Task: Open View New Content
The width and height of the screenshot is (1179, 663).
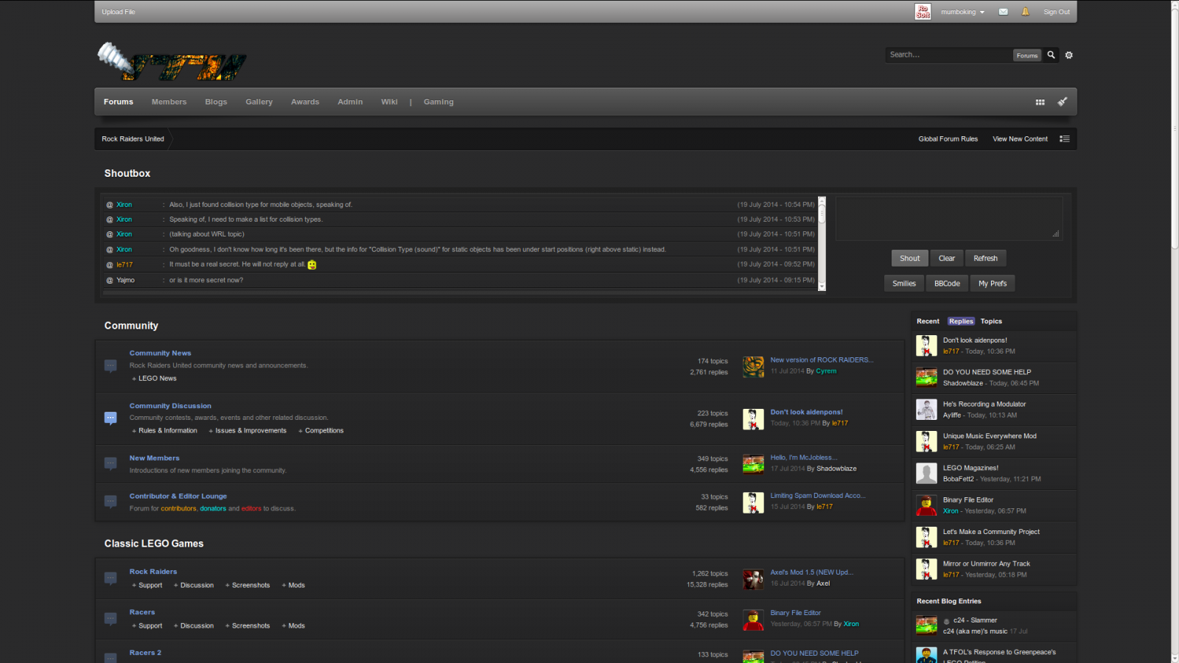Action: pos(1020,138)
